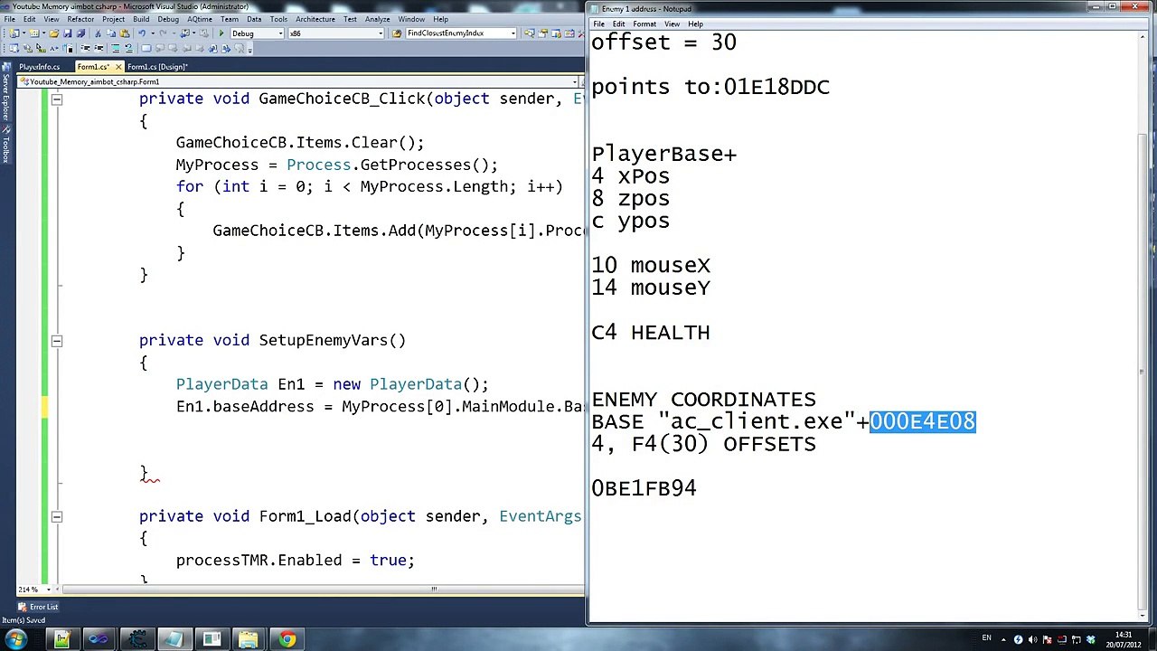Click the volume speaker tray icon
1157x651 pixels.
tap(1031, 639)
